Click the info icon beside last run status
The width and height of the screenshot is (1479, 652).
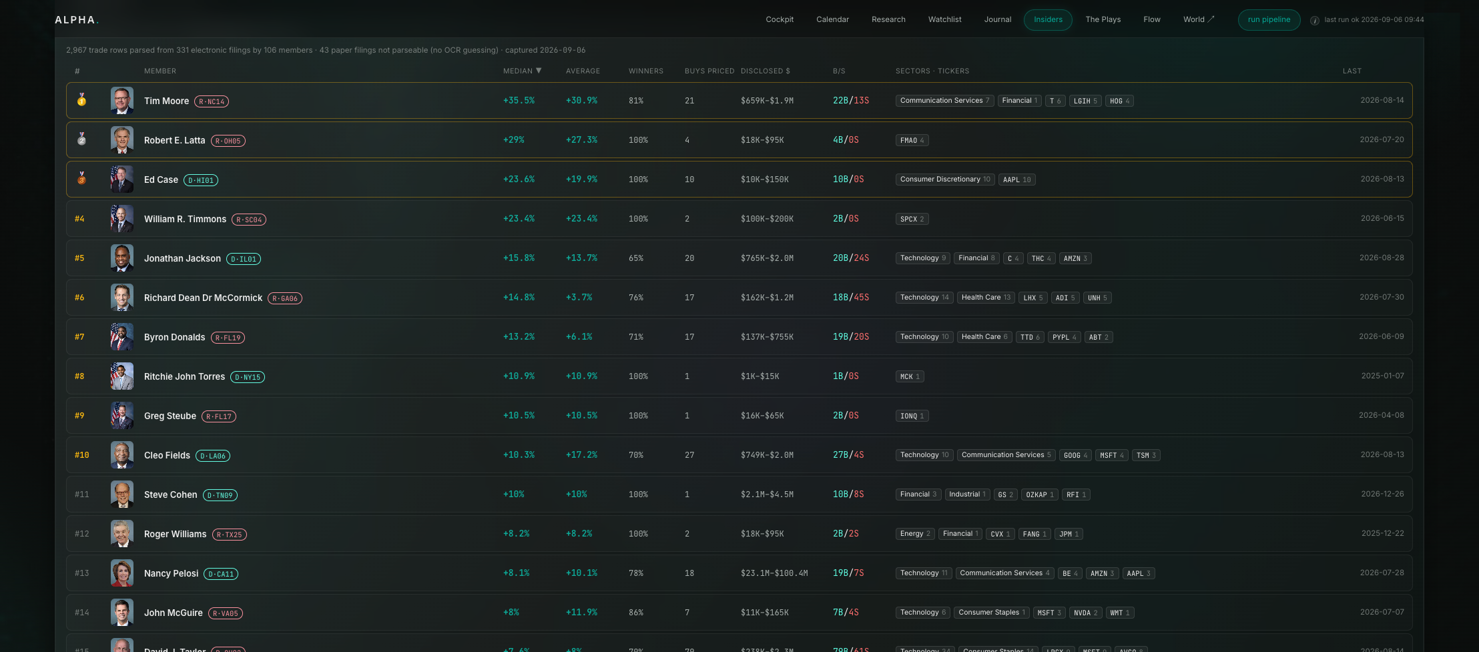pyautogui.click(x=1315, y=20)
